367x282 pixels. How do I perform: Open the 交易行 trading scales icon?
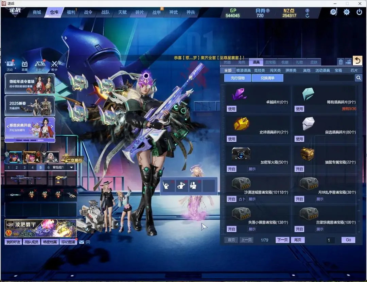click(x=71, y=158)
